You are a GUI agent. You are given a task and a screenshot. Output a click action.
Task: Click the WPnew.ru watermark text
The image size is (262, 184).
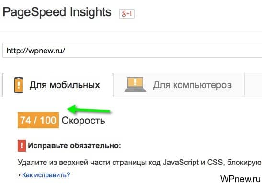[x=240, y=179]
